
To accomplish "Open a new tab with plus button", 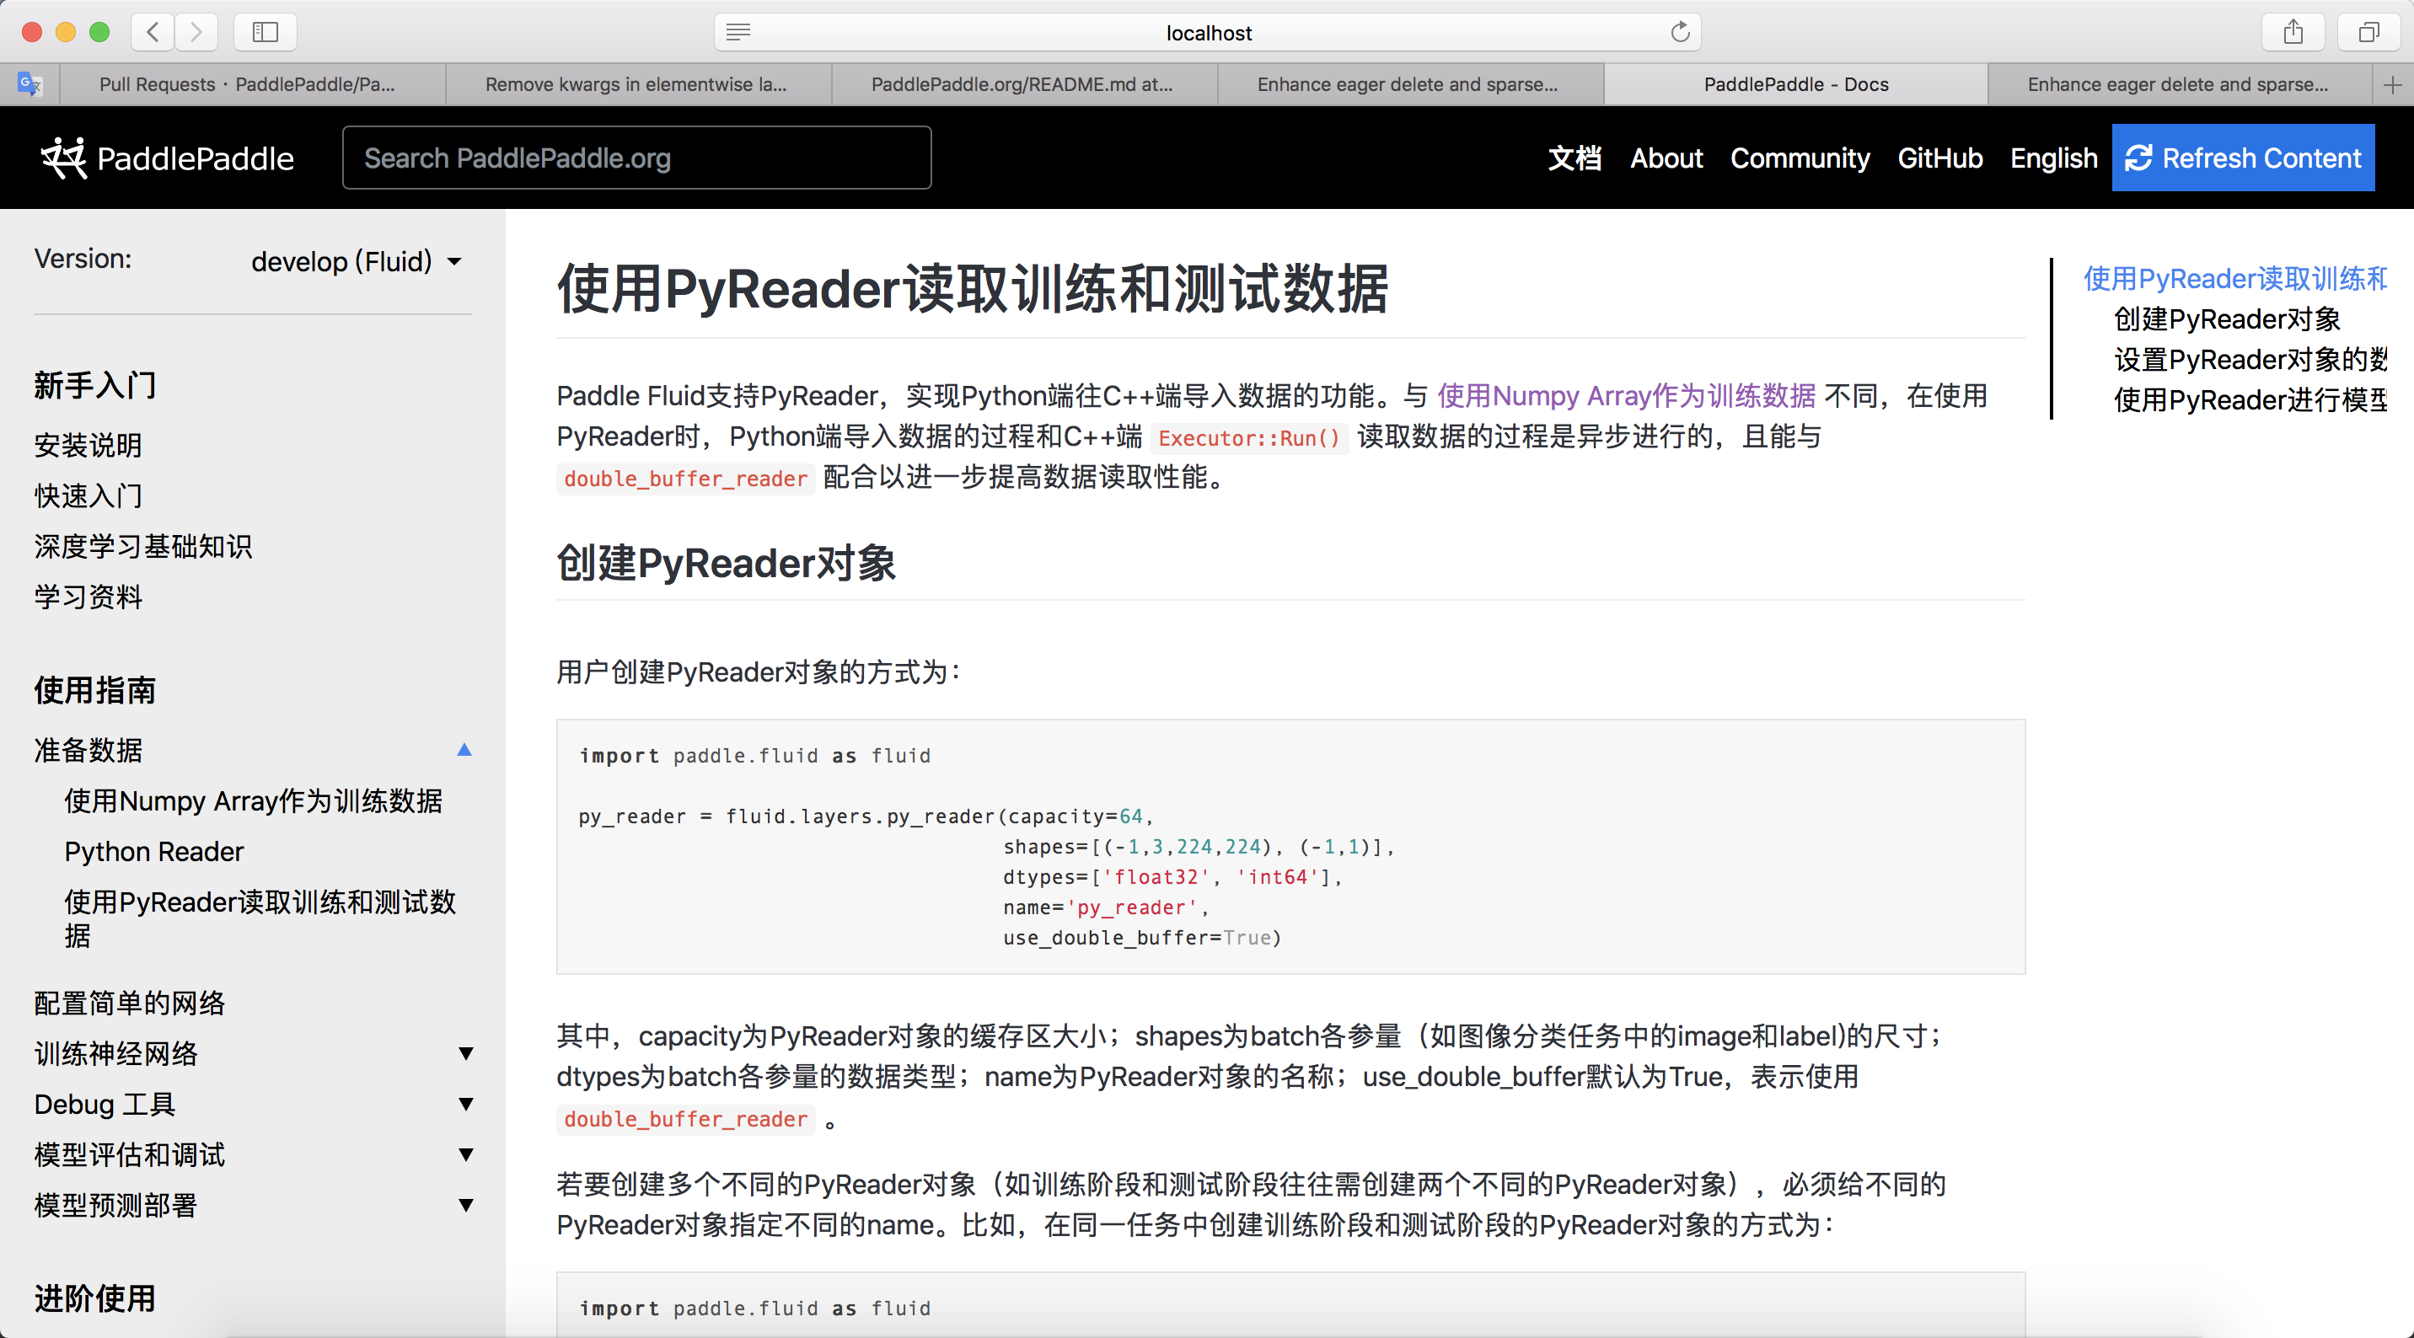I will point(2391,85).
